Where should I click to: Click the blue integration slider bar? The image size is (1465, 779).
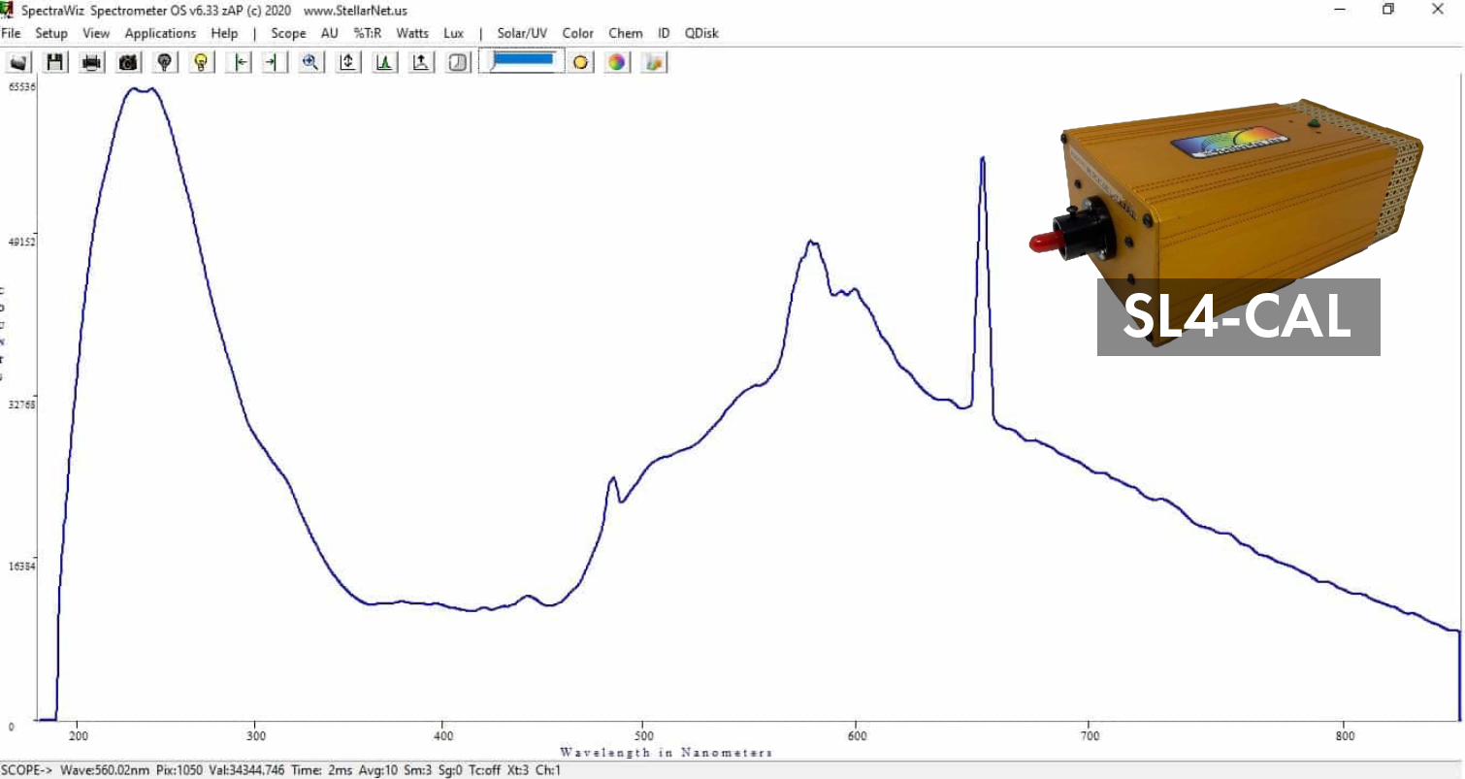tap(524, 59)
